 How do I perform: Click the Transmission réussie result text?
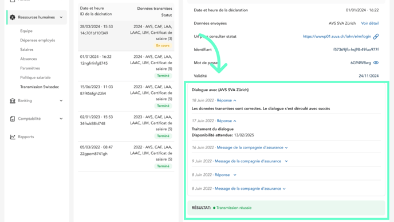tap(234, 208)
